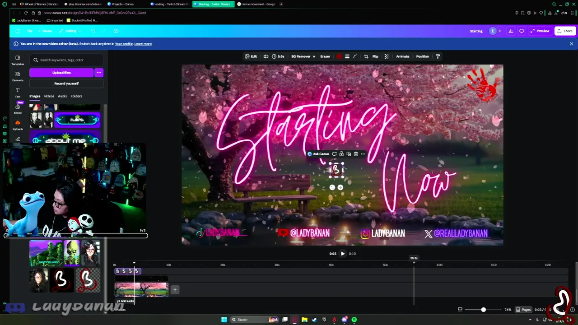Screen dimensions: 578x325
Task: Expand the BG Remover dropdown
Action: pyautogui.click(x=303, y=56)
